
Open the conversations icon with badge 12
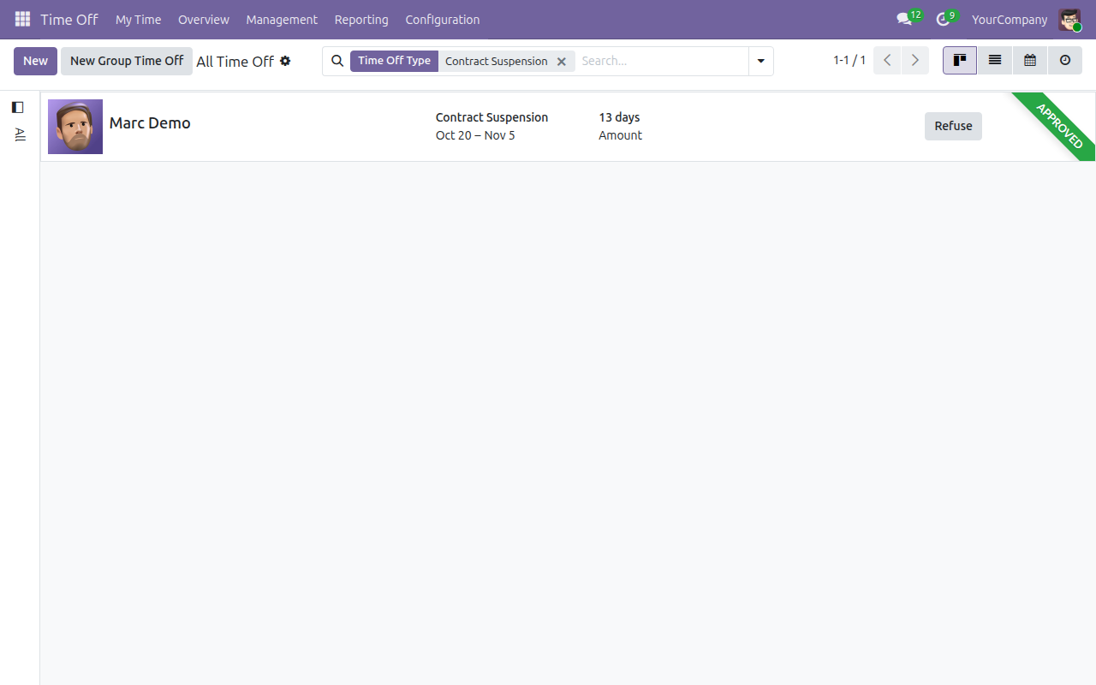[x=908, y=19]
